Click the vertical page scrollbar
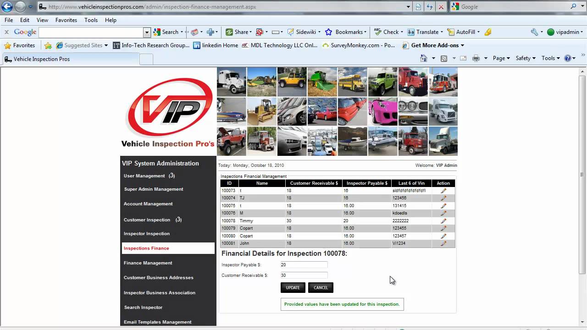Image resolution: width=587 pixels, height=330 pixels. click(582, 174)
